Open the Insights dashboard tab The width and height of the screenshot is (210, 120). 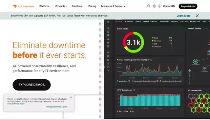pos(175,22)
